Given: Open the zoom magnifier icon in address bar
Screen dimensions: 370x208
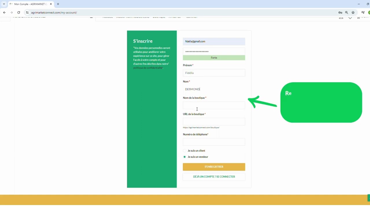Looking at the screenshot, I should [x=347, y=12].
